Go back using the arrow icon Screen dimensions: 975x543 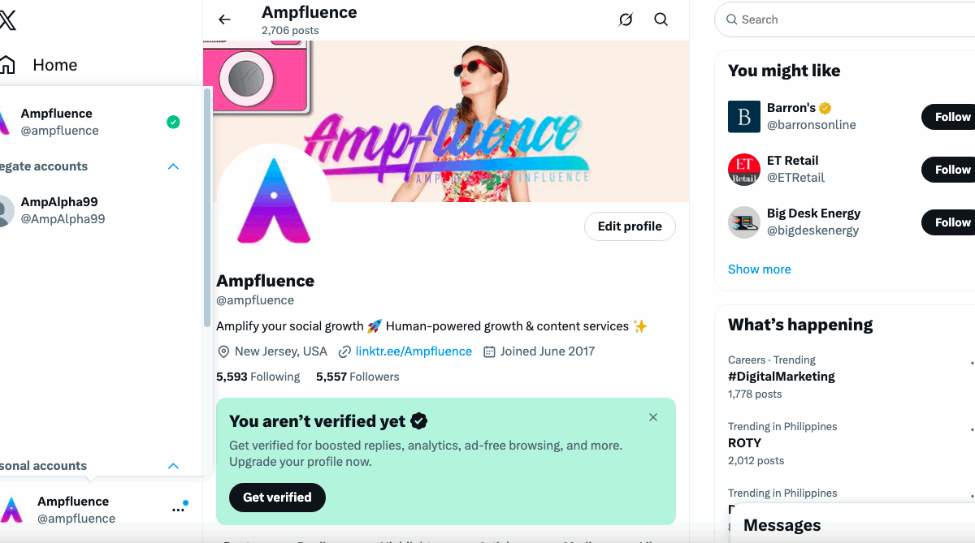[225, 19]
